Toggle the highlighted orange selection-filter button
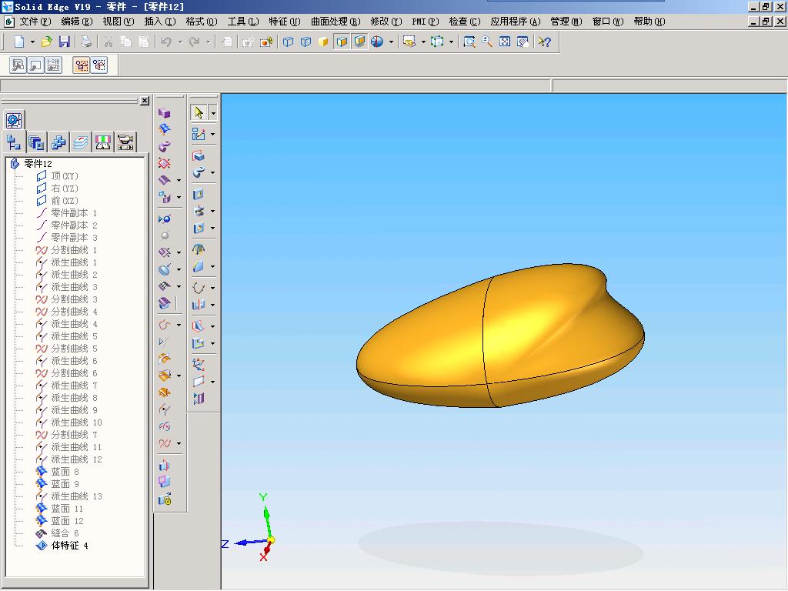The height and width of the screenshot is (591, 788). tap(82, 65)
